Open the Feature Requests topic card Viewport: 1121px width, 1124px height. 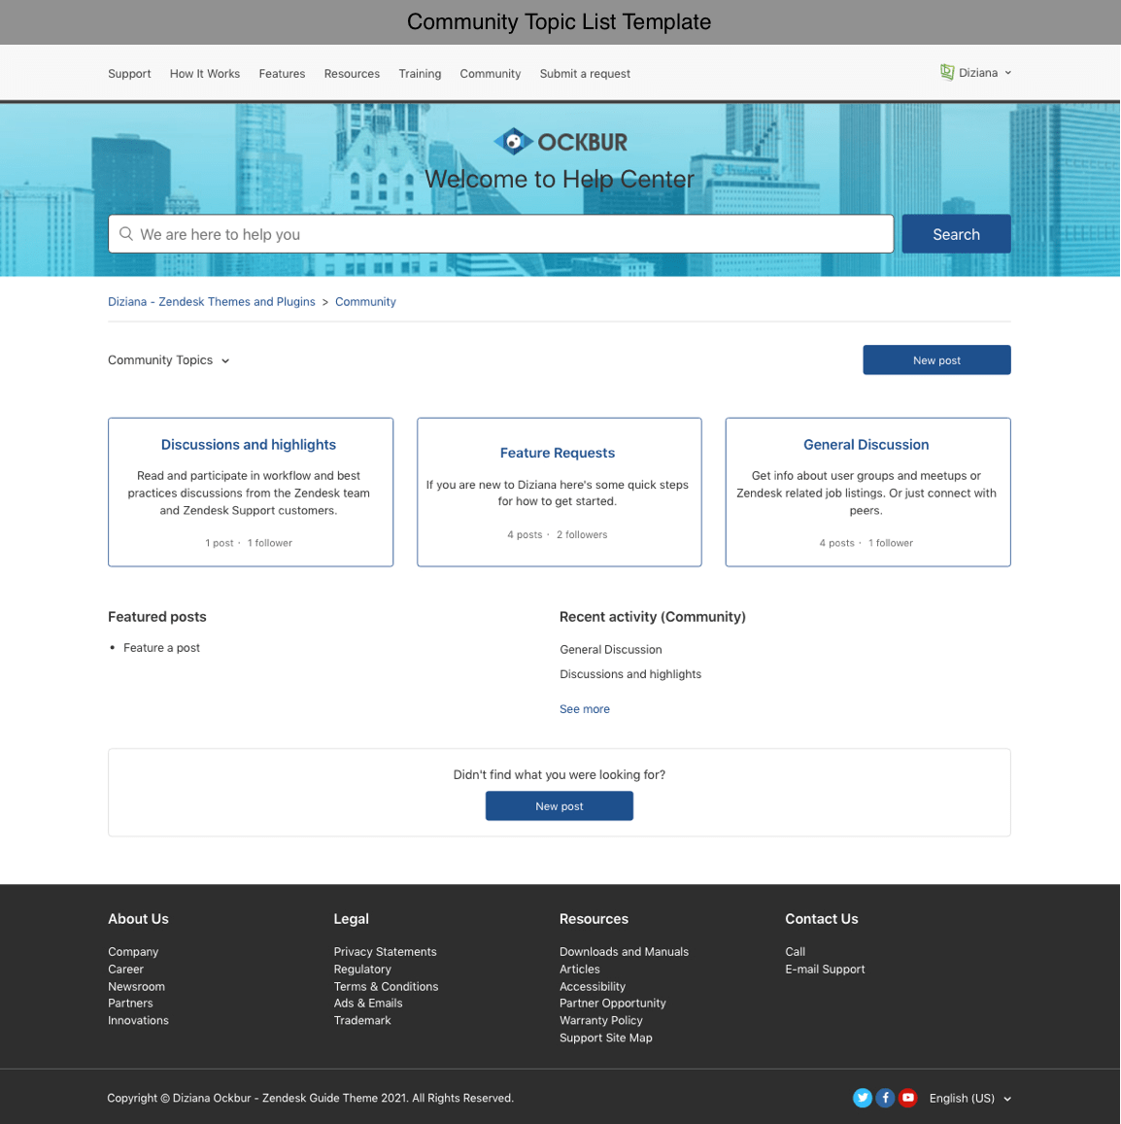tap(558, 453)
